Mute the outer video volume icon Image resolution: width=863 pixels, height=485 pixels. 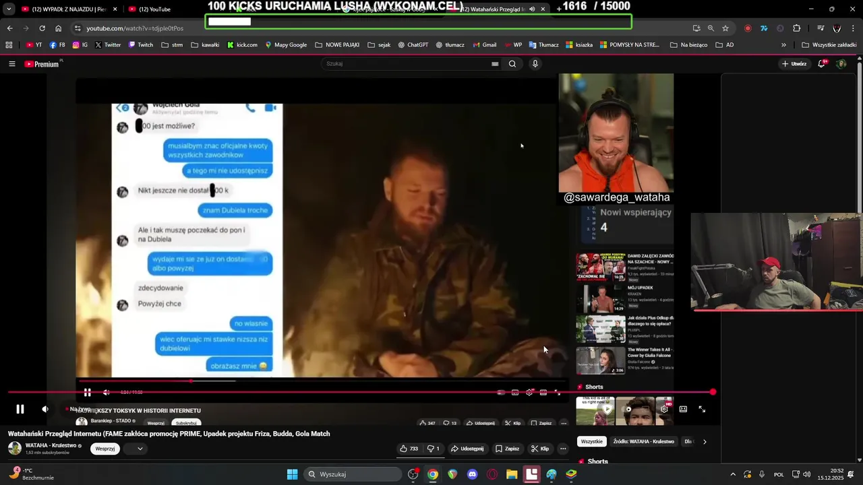coord(45,409)
